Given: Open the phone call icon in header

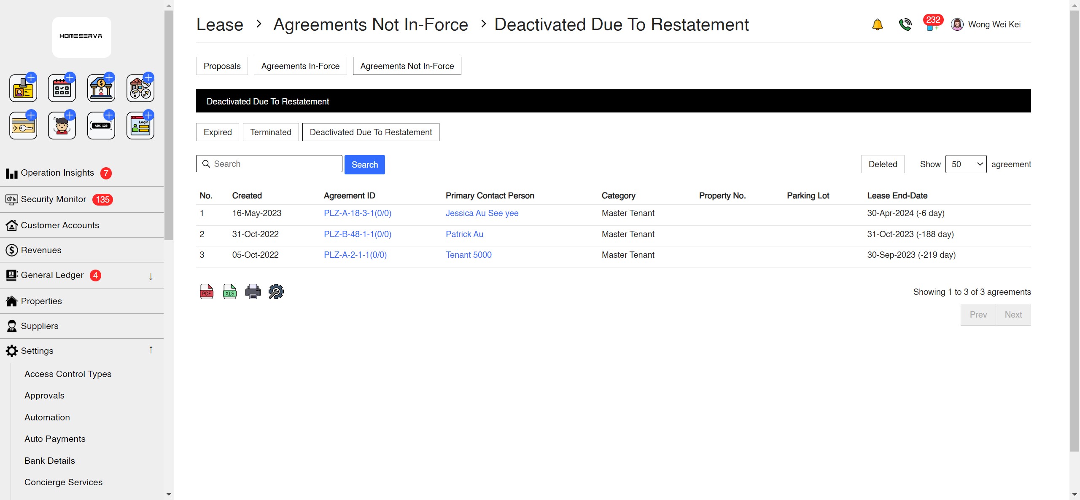Looking at the screenshot, I should click(905, 24).
